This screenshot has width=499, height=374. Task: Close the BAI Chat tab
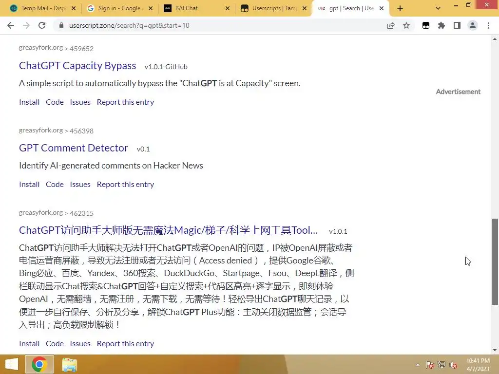pos(228,9)
